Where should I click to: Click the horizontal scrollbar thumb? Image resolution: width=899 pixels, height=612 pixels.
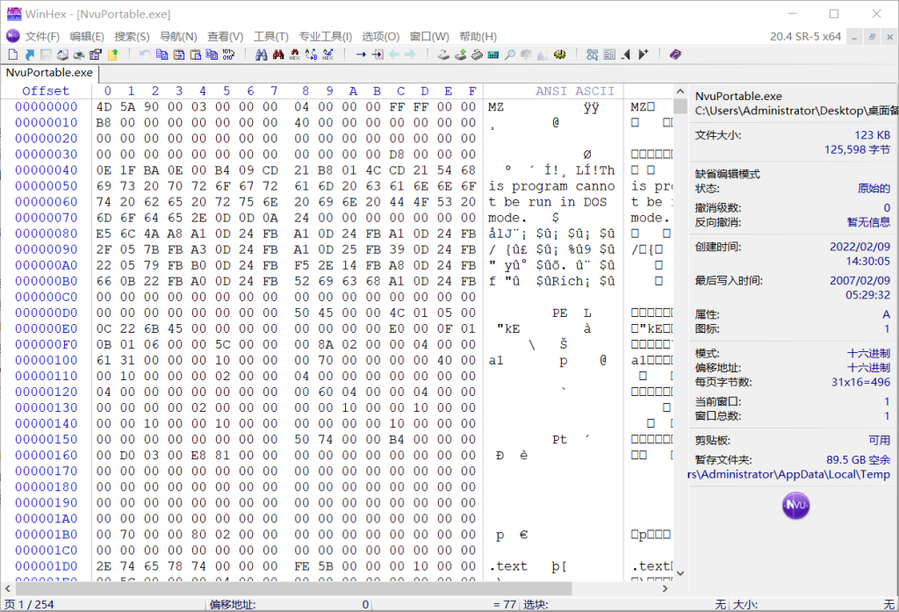(x=293, y=588)
